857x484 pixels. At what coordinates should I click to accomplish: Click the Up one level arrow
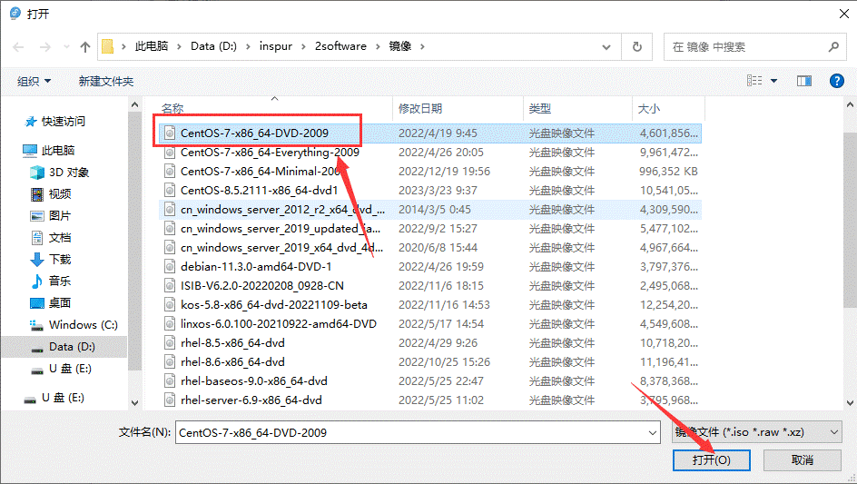pyautogui.click(x=85, y=46)
